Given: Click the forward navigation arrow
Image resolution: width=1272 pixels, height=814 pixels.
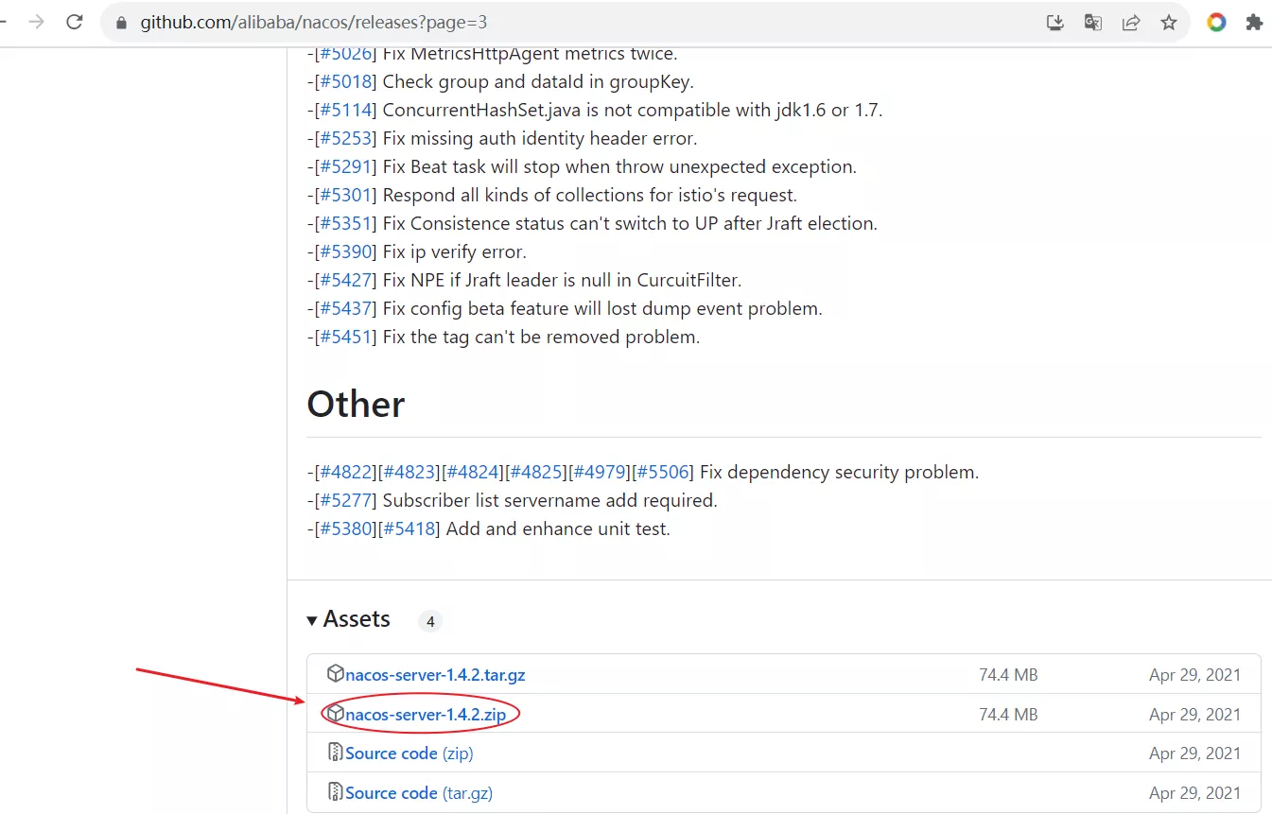Looking at the screenshot, I should [x=37, y=23].
